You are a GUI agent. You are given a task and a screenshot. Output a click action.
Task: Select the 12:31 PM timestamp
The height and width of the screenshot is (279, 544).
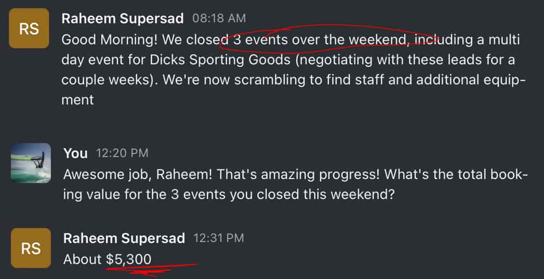(219, 238)
